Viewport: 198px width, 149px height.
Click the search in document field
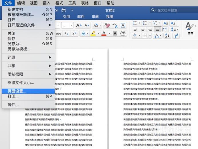(174, 10)
